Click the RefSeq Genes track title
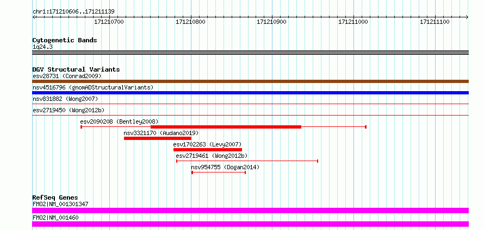Image resolution: width=484 pixels, height=230 pixels. point(55,197)
